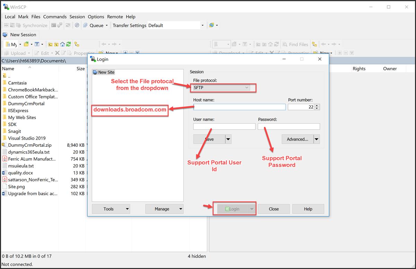Click the Close button in Login dialog
Screen dimensions: 416x269
click(x=274, y=209)
